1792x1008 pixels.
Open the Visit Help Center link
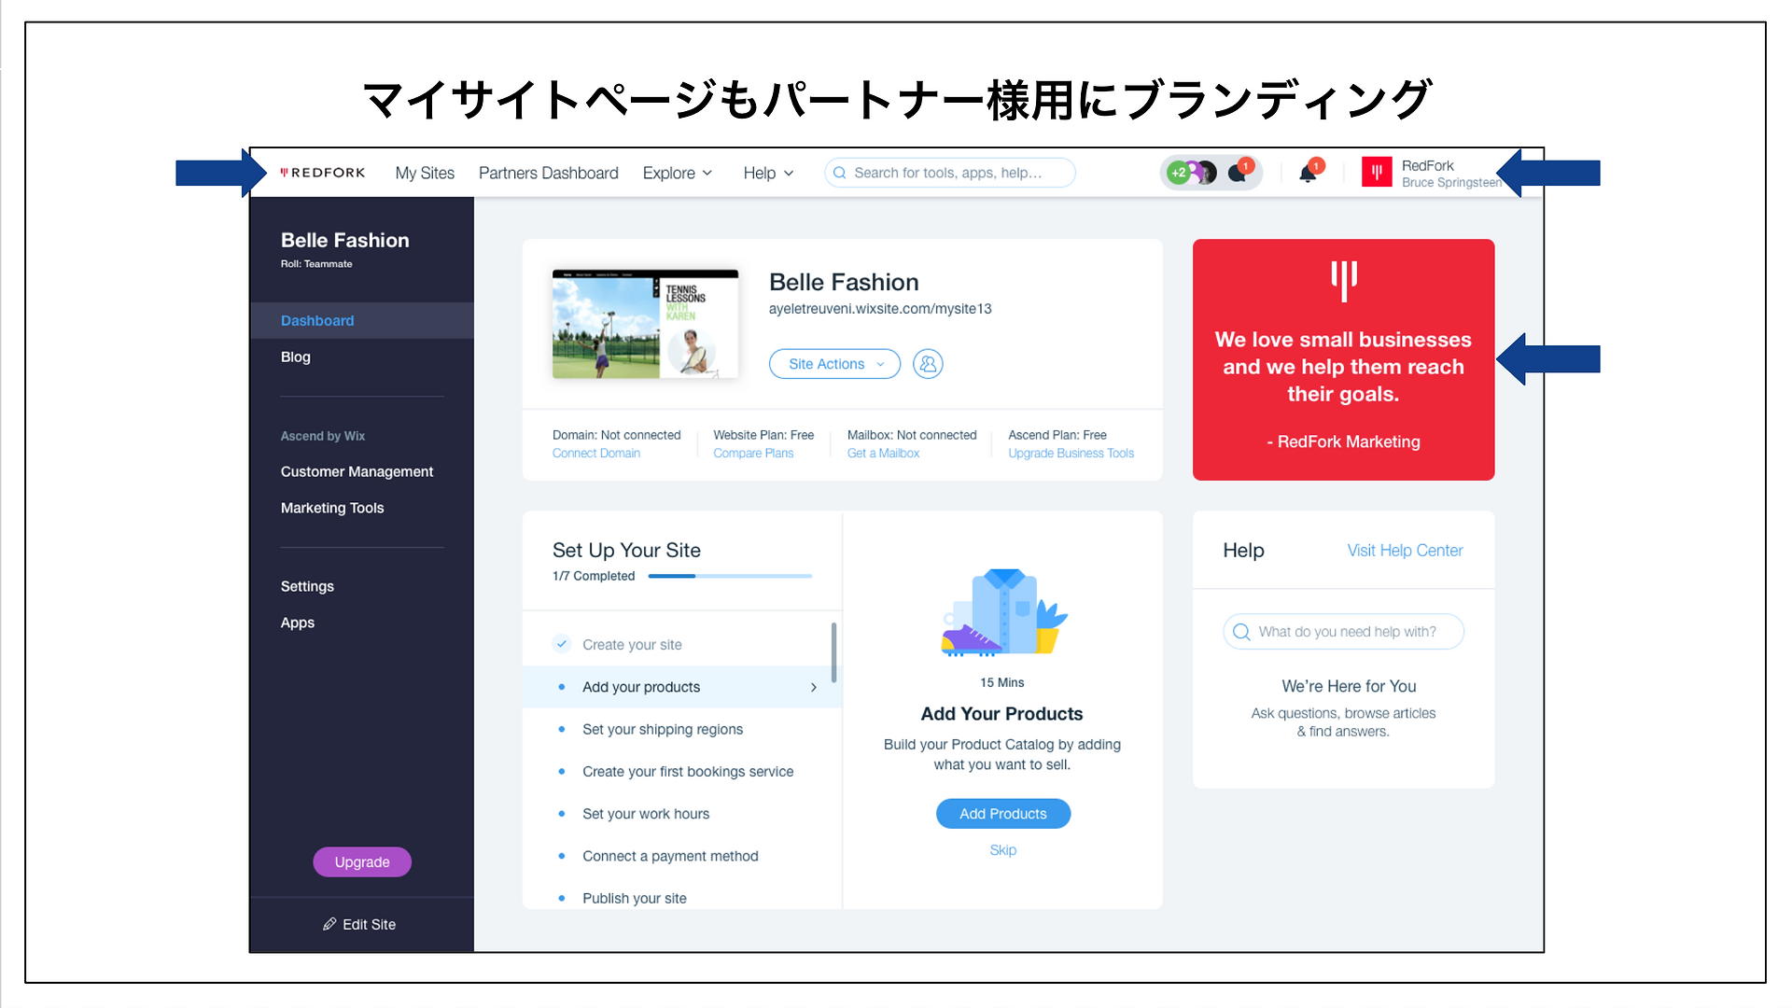pyautogui.click(x=1405, y=551)
